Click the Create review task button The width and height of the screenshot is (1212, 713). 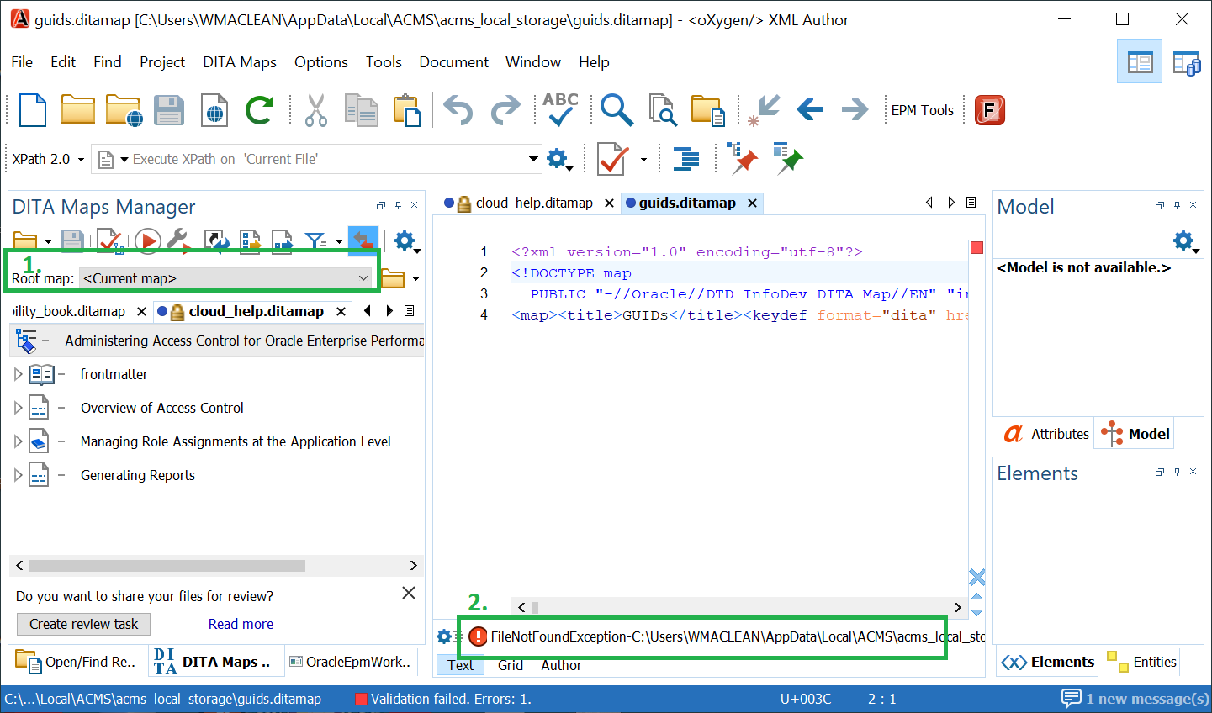tap(84, 624)
